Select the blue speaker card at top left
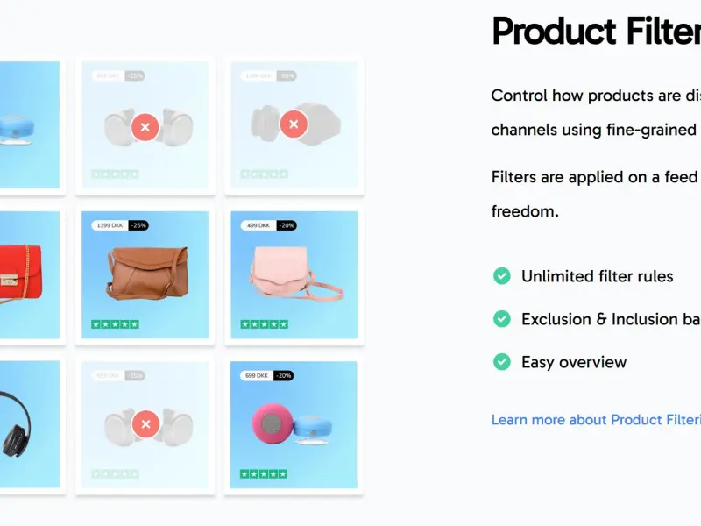Screen dimensions: 701x526 pyautogui.click(x=30, y=125)
